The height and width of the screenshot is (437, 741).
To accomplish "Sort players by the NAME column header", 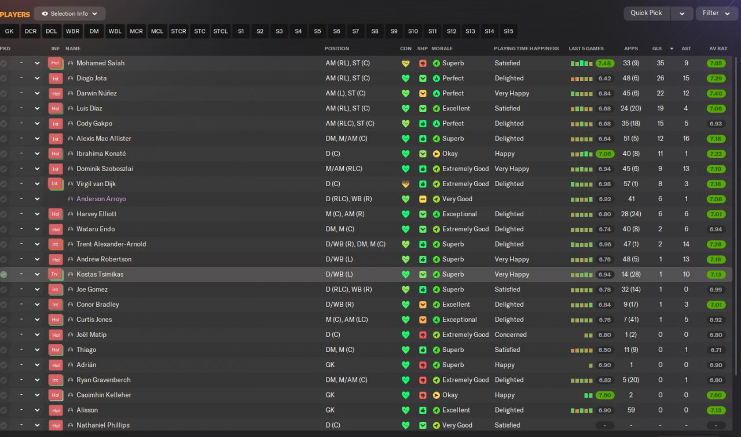I will [73, 49].
